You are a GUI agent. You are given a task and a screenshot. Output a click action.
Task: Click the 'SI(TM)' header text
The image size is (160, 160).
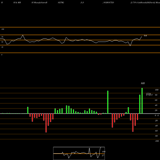[x=61, y=3]
